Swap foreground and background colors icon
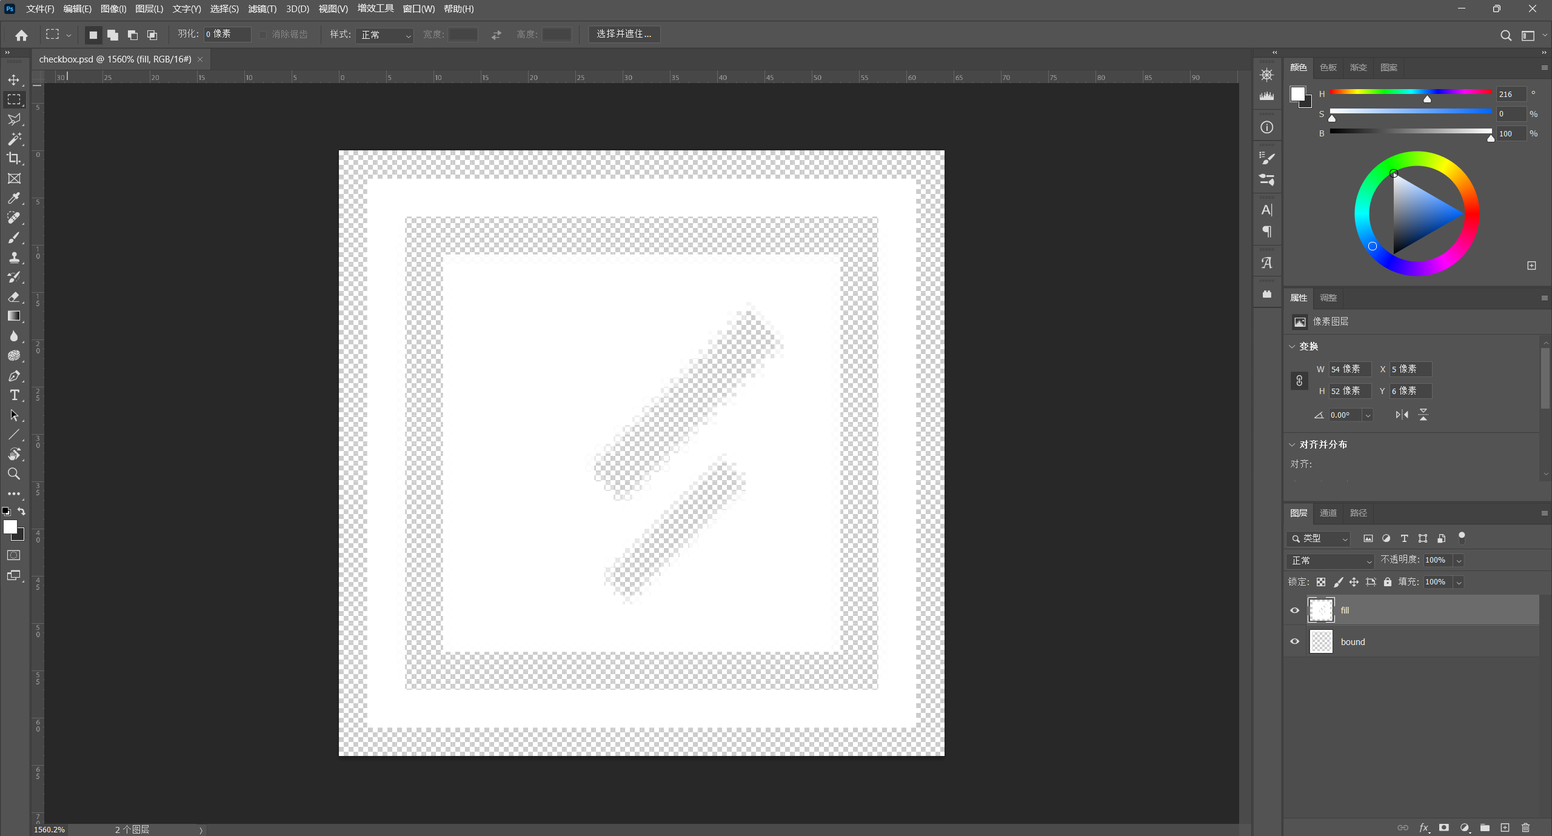The height and width of the screenshot is (836, 1552). [x=21, y=512]
